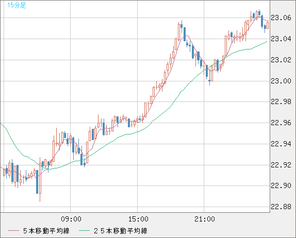Click the 23.06 price axis label
296x238 pixels.
coord(281,18)
